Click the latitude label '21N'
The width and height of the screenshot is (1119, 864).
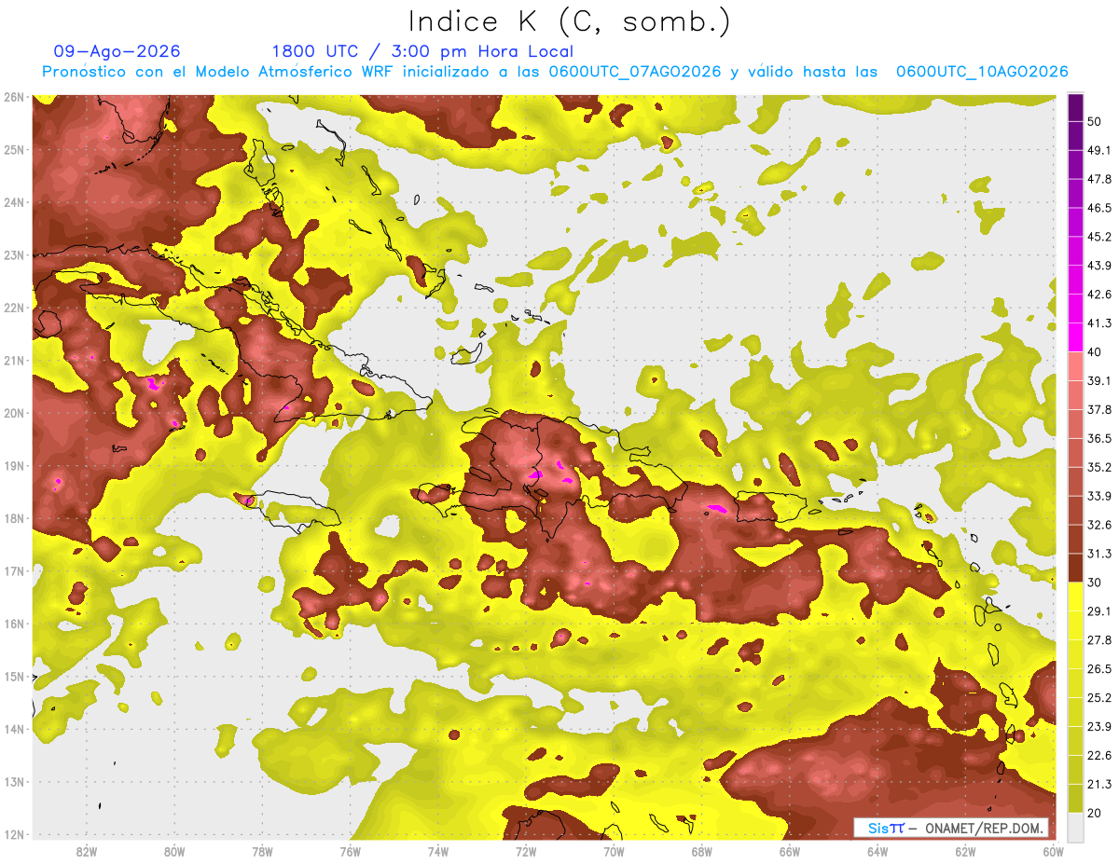[x=14, y=361]
